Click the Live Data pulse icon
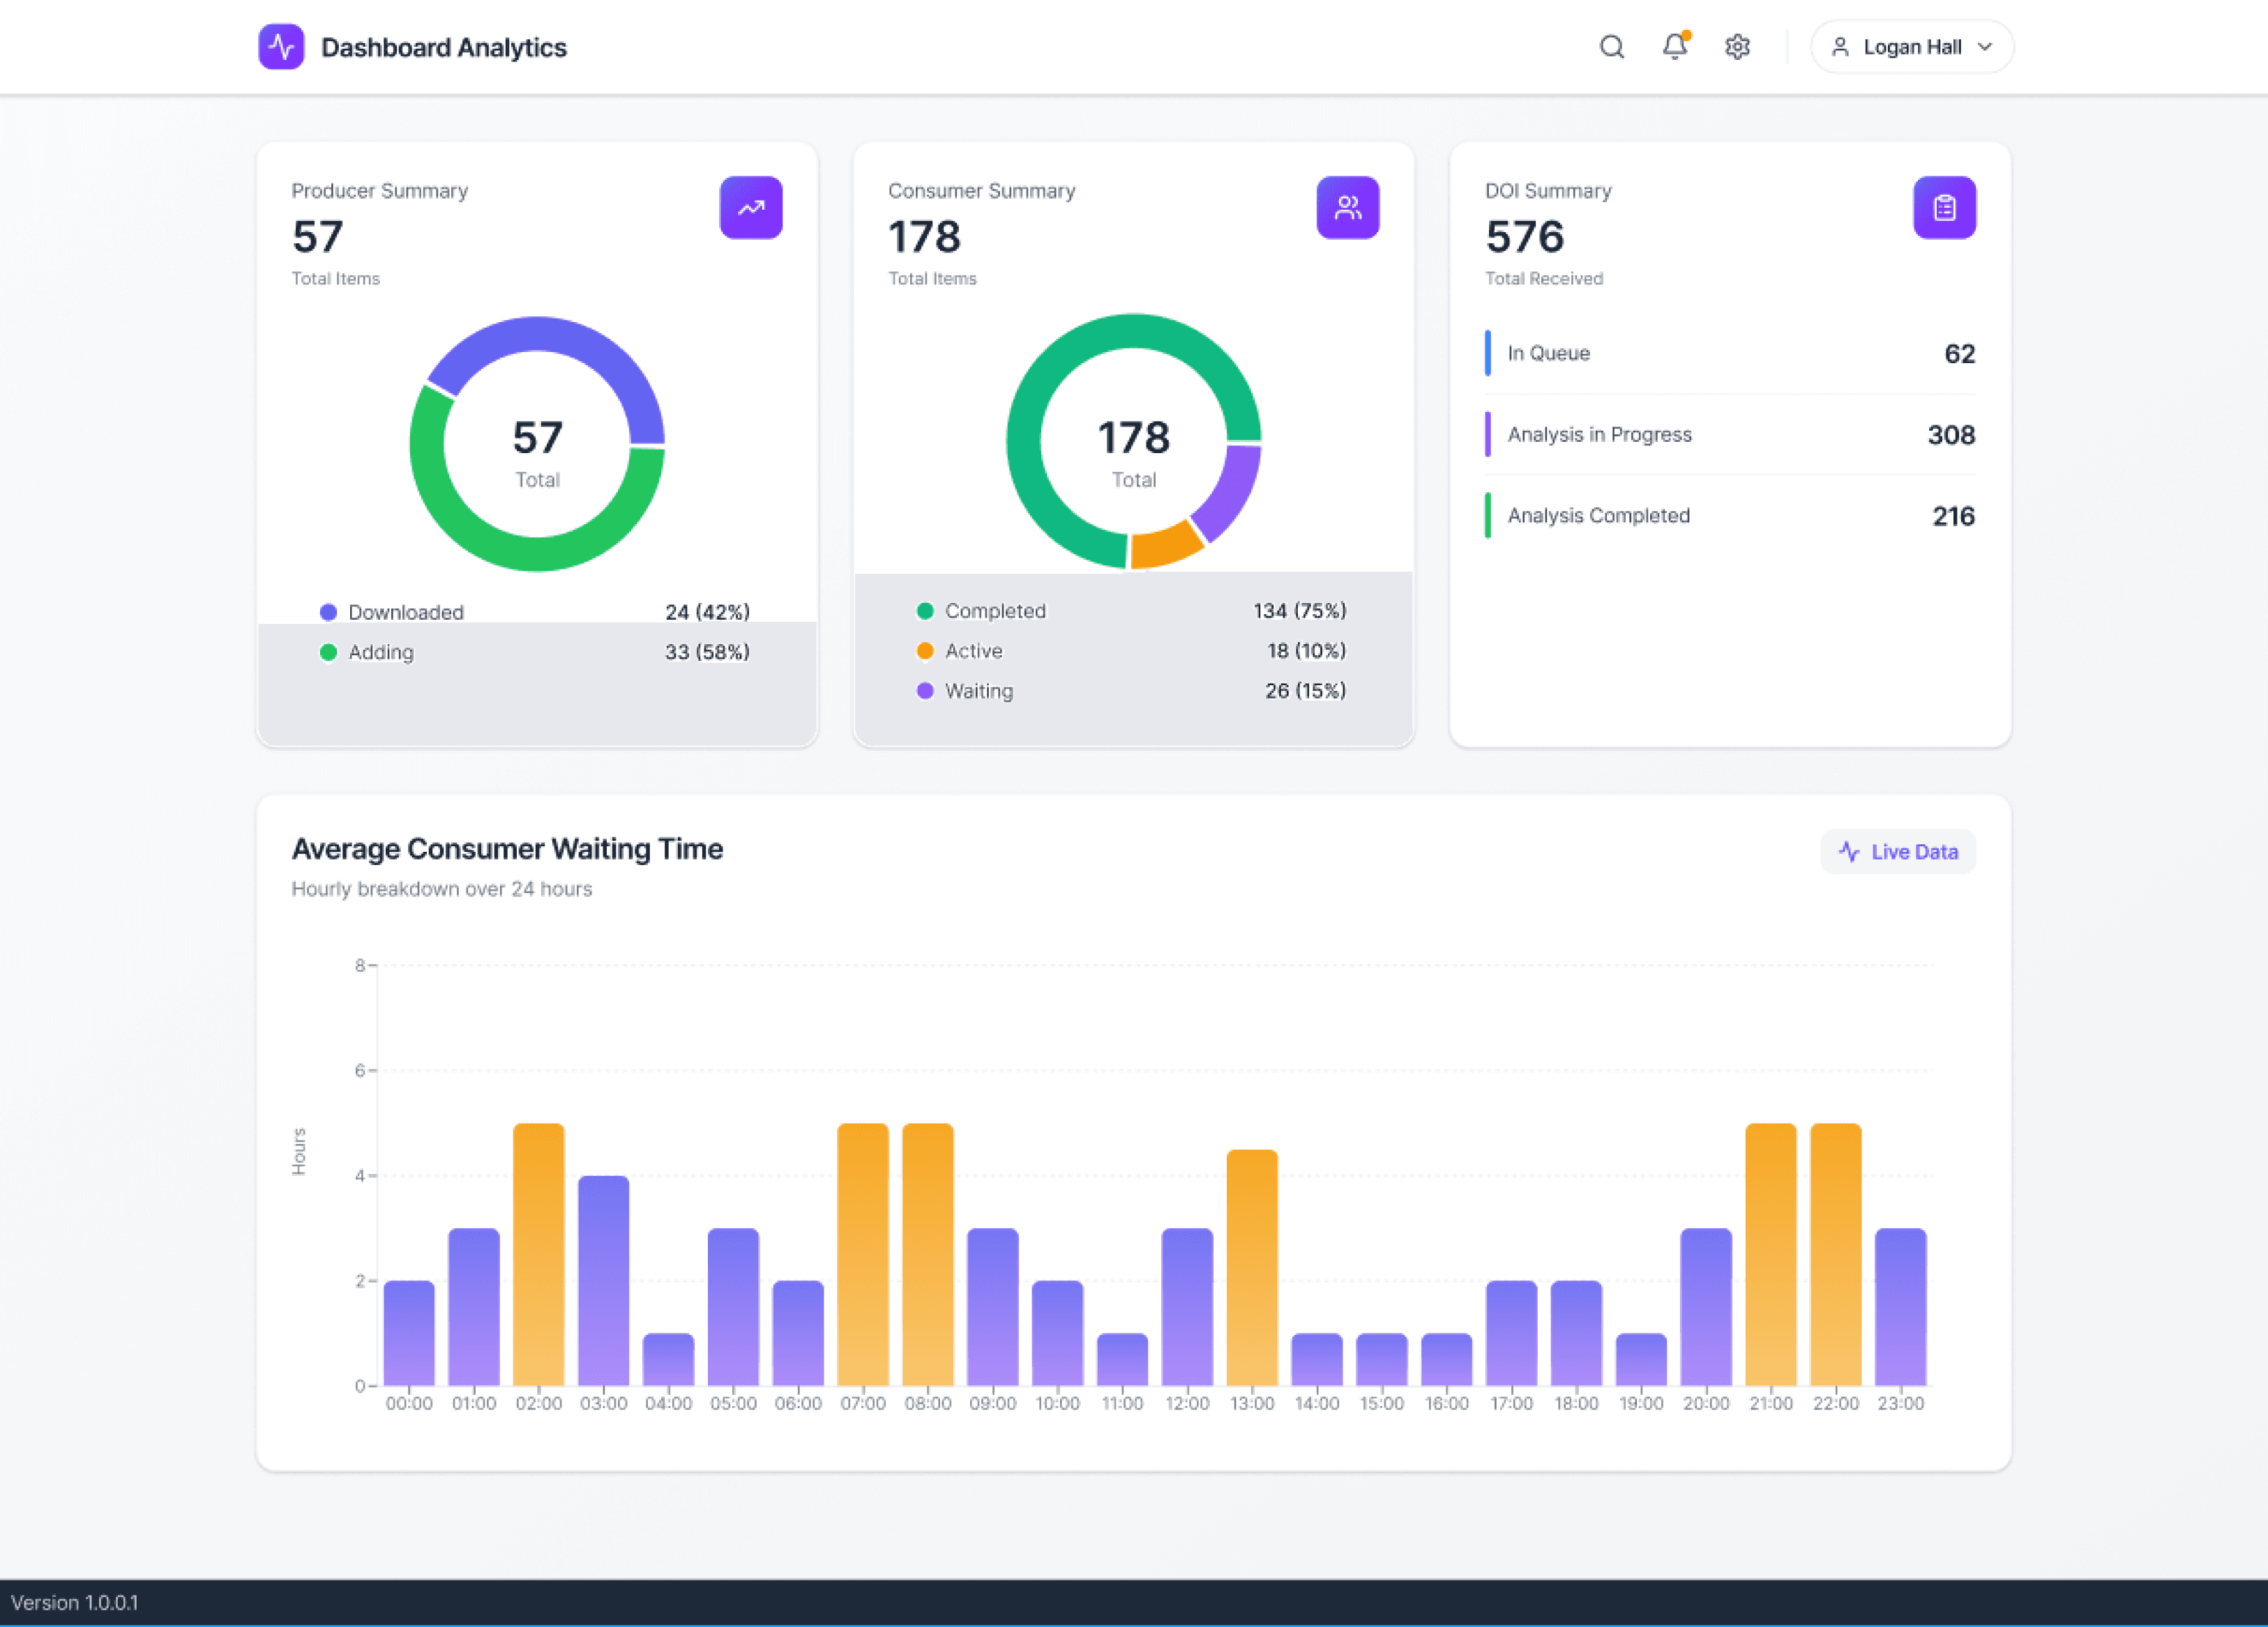 [x=1848, y=851]
